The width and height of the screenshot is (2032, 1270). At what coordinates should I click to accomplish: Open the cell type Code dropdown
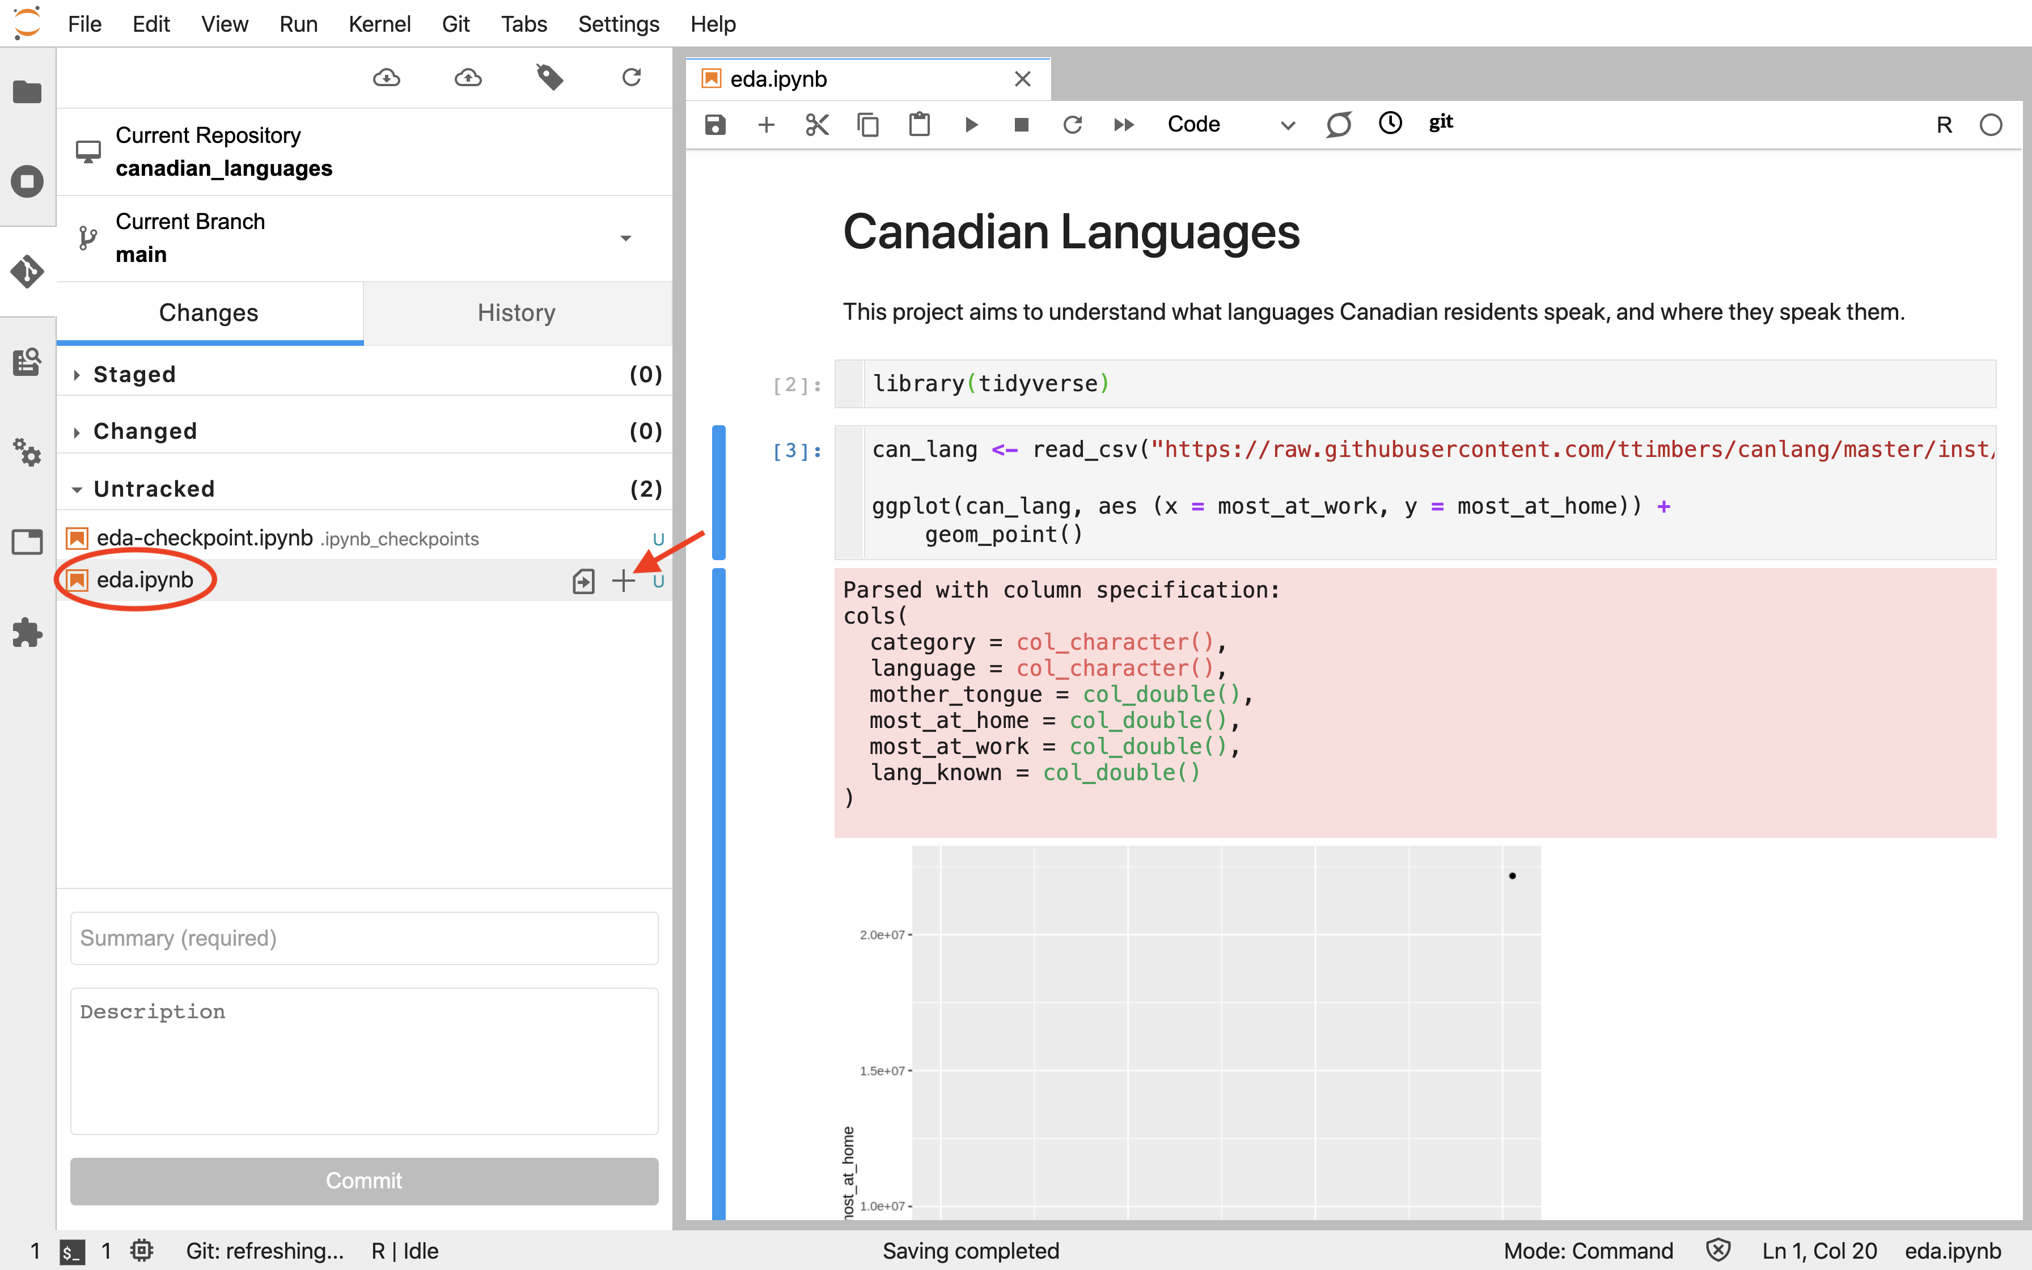click(x=1231, y=125)
